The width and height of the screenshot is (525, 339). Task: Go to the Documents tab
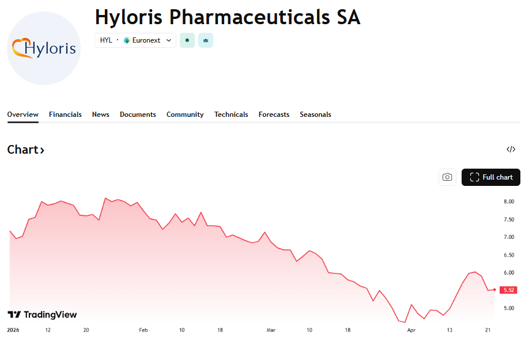click(138, 115)
